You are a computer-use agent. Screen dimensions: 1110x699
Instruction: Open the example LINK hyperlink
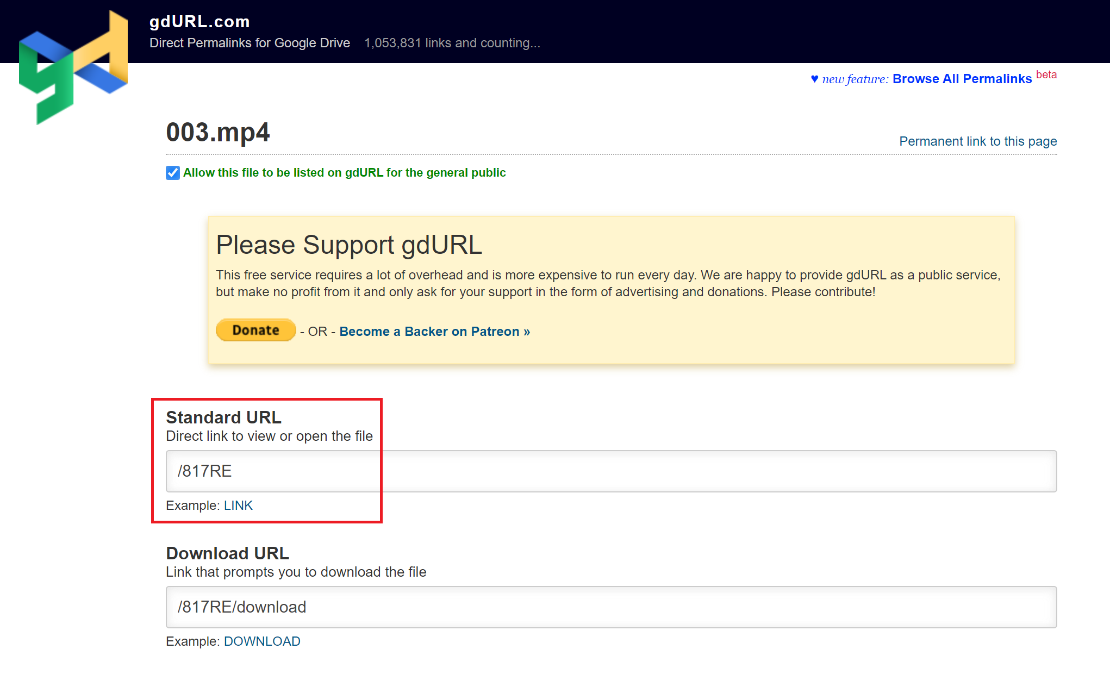click(x=238, y=505)
